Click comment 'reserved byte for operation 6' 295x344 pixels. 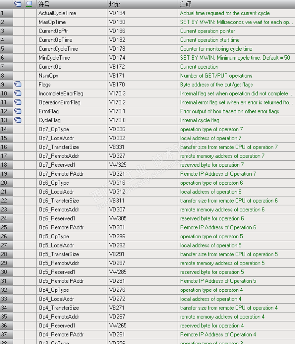point(212,218)
